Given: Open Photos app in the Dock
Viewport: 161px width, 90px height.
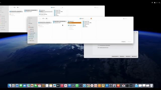Looking at the screenshot, I should pyautogui.click(x=32, y=85).
